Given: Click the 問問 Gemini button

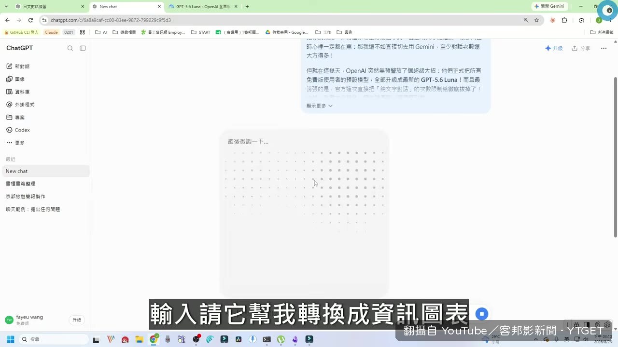Looking at the screenshot, I should click(549, 6).
